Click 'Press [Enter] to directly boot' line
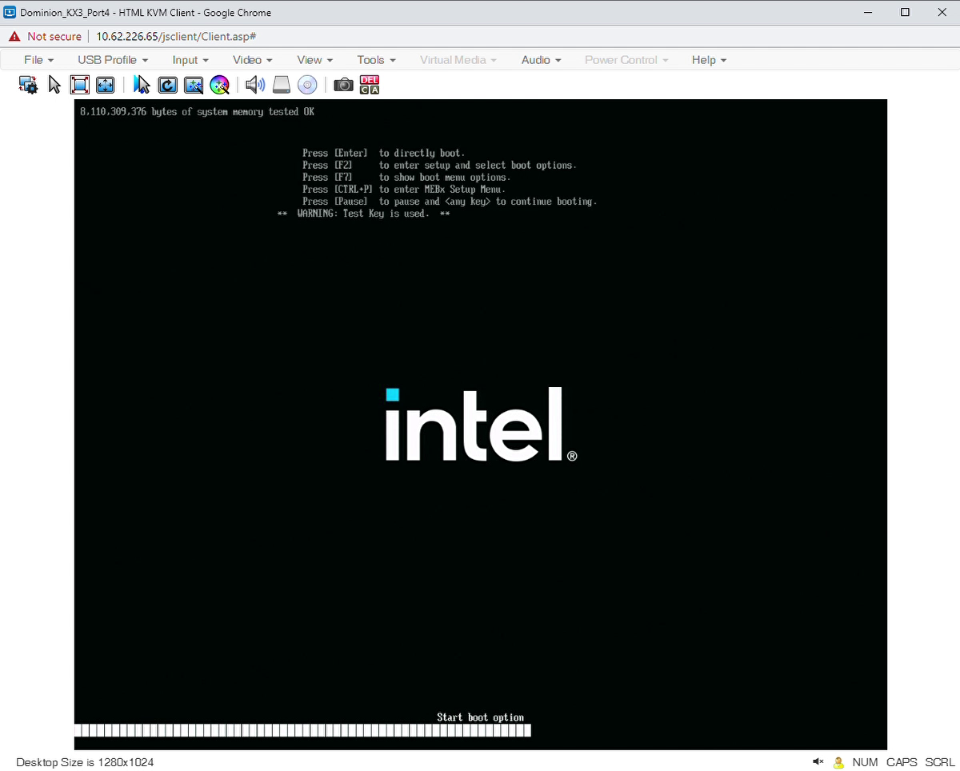The height and width of the screenshot is (771, 960). [383, 153]
